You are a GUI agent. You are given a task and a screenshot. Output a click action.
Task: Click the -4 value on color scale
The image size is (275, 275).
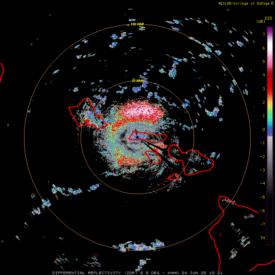click(x=262, y=183)
